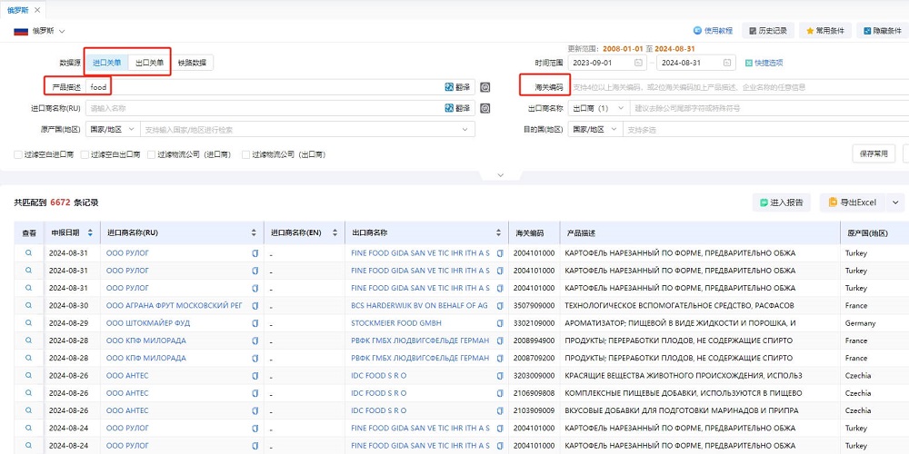The image size is (909, 454).
Task: Click the 出口商名称 text input field
Action: tap(769, 108)
